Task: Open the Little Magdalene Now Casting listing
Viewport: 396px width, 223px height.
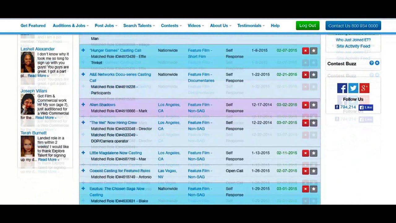Action: pos(116,153)
